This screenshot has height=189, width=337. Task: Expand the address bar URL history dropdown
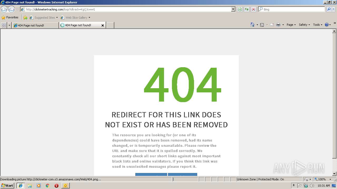[x=233, y=9]
